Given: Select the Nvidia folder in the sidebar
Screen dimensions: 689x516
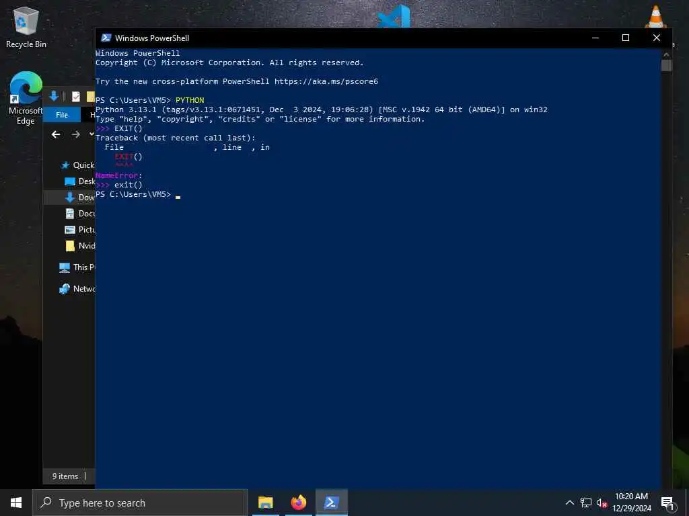Looking at the screenshot, I should (79, 246).
